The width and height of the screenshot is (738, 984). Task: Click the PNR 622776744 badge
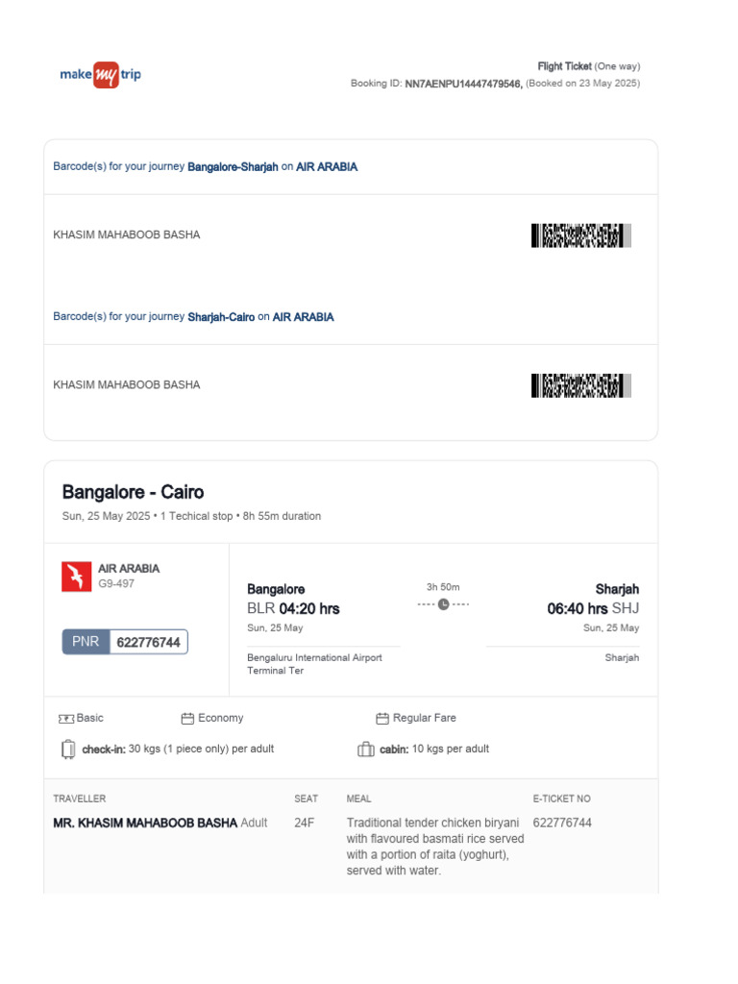tap(125, 642)
